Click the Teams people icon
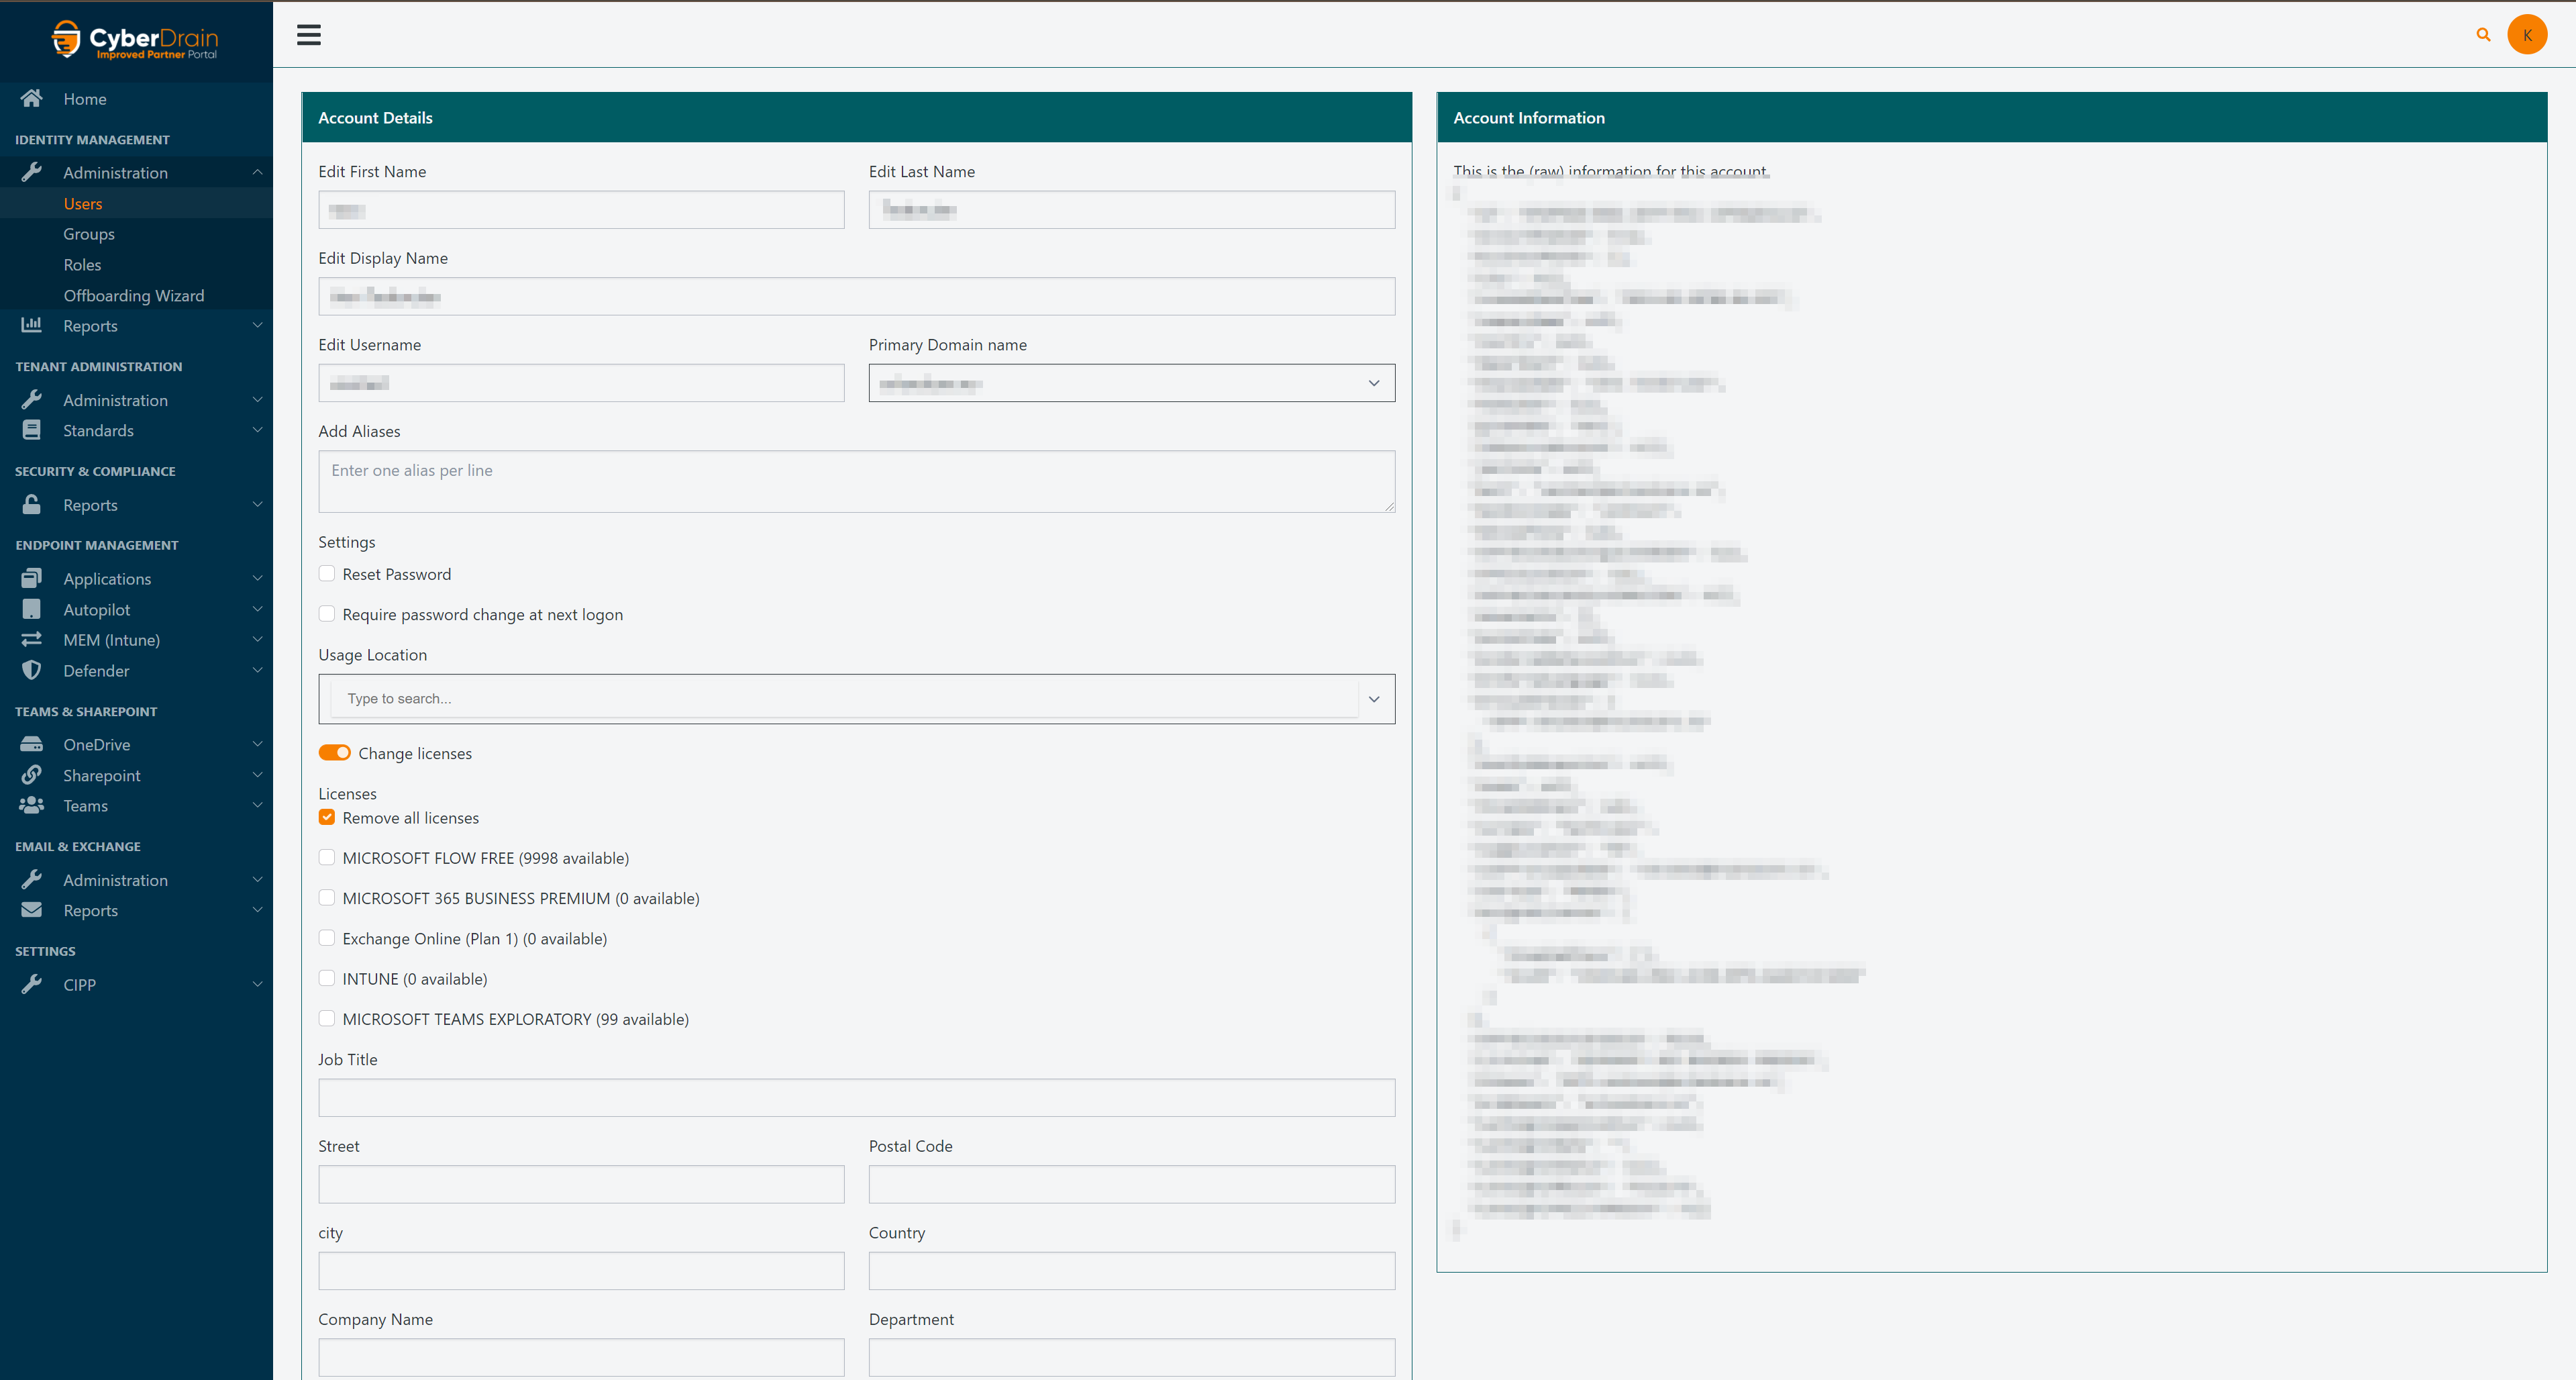The image size is (2576, 1380). coord(32,805)
